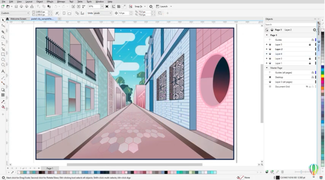The image size is (325, 180).
Task: Toggle visibility eye of Document Grid
Action: click(x=307, y=87)
